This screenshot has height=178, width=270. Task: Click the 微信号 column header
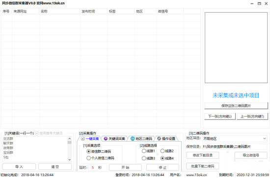click(170, 11)
